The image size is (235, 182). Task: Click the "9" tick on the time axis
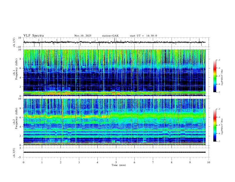click(x=190, y=162)
